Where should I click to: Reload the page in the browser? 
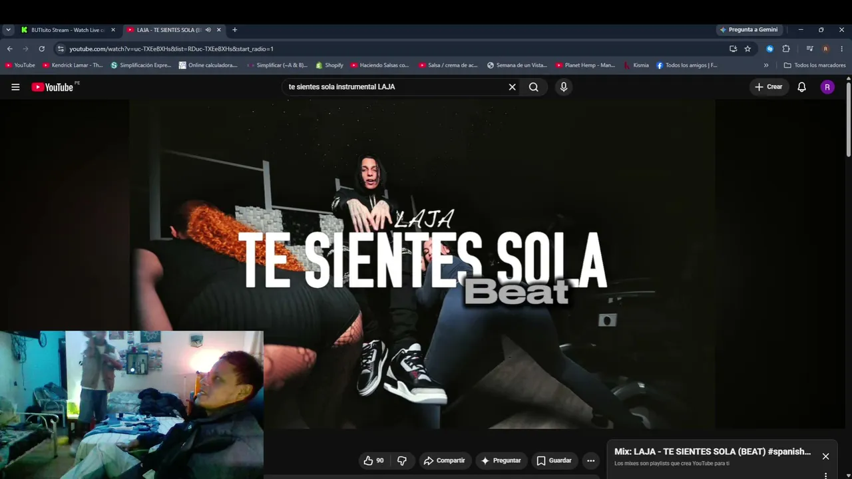click(41, 49)
